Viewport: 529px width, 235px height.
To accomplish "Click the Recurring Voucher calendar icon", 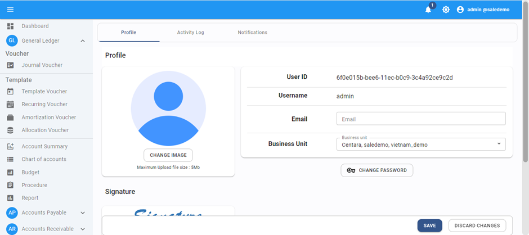I will (x=10, y=104).
